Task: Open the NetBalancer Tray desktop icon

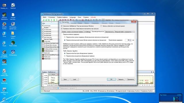Action: [4, 91]
